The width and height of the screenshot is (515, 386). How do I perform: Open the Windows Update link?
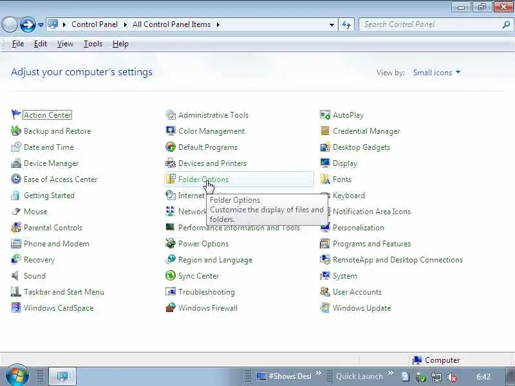[362, 308]
